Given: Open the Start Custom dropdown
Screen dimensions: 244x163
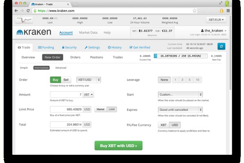Looking at the screenshot, I should tap(181, 95).
